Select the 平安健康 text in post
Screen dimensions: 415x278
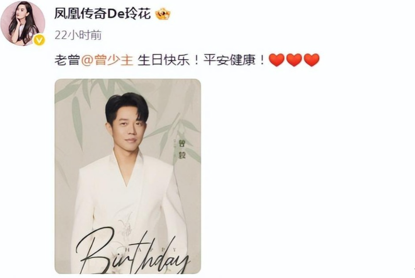tap(229, 60)
